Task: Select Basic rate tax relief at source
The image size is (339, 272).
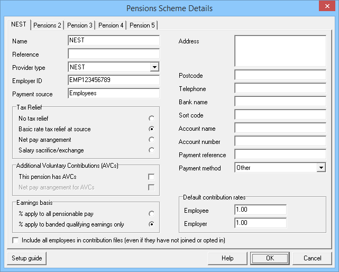Action: 152,129
